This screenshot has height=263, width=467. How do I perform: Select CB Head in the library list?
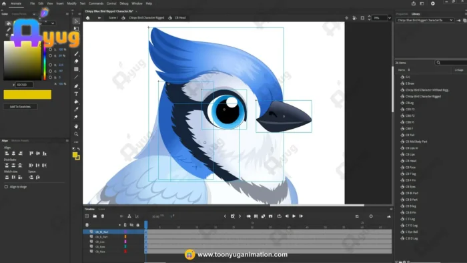coord(411,161)
